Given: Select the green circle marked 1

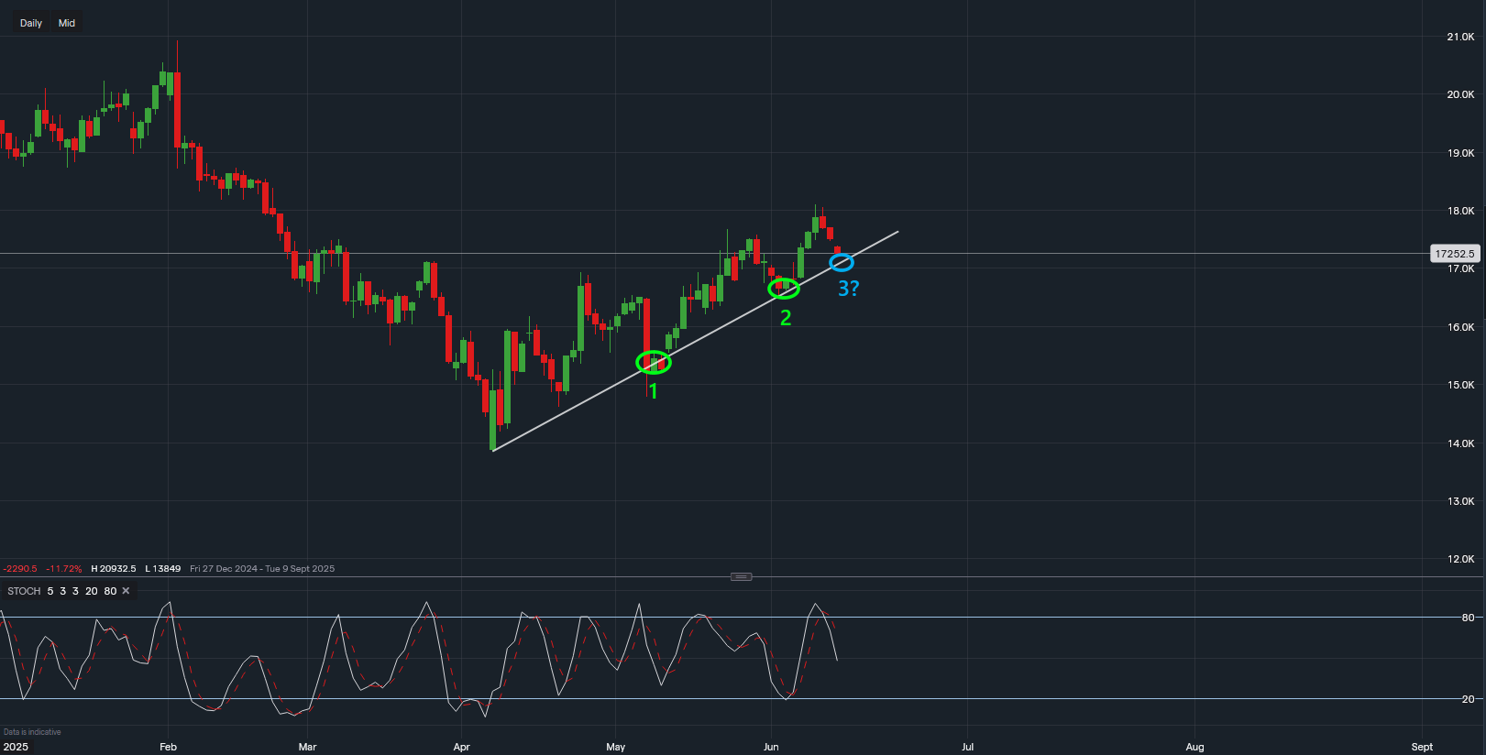Looking at the screenshot, I should 654,363.
